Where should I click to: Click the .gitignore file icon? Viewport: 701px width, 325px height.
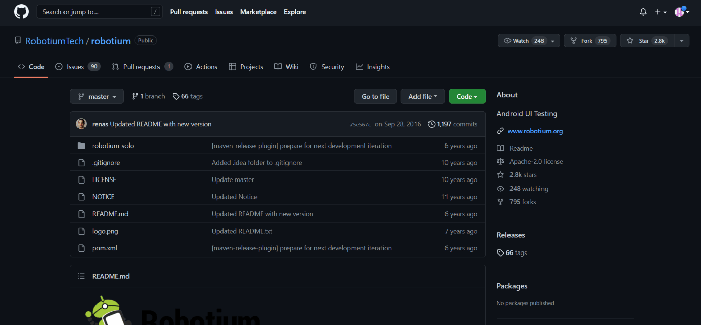pyautogui.click(x=81, y=163)
